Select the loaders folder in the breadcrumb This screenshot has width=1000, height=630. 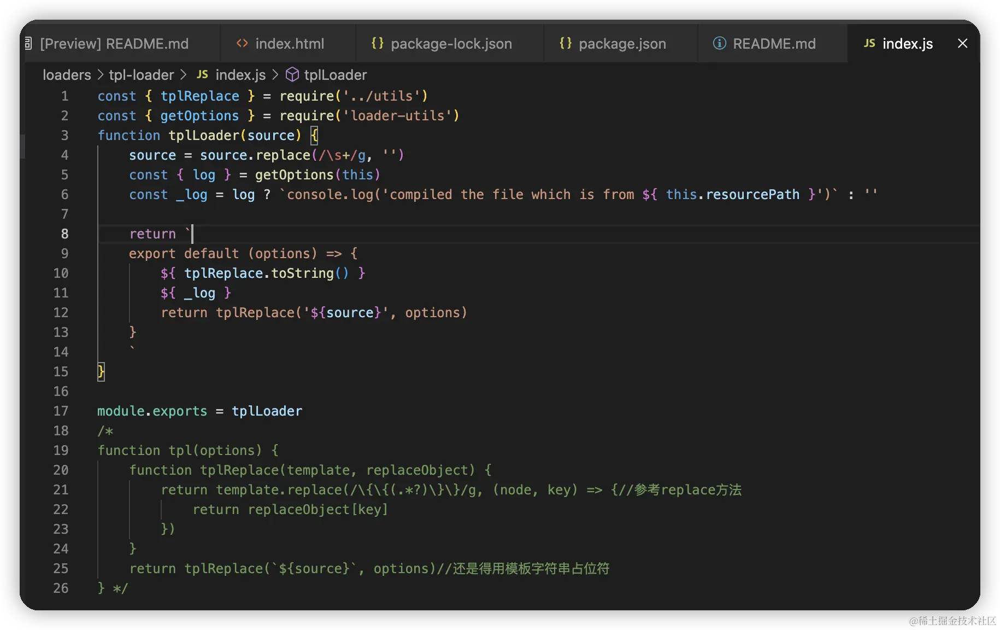point(67,75)
